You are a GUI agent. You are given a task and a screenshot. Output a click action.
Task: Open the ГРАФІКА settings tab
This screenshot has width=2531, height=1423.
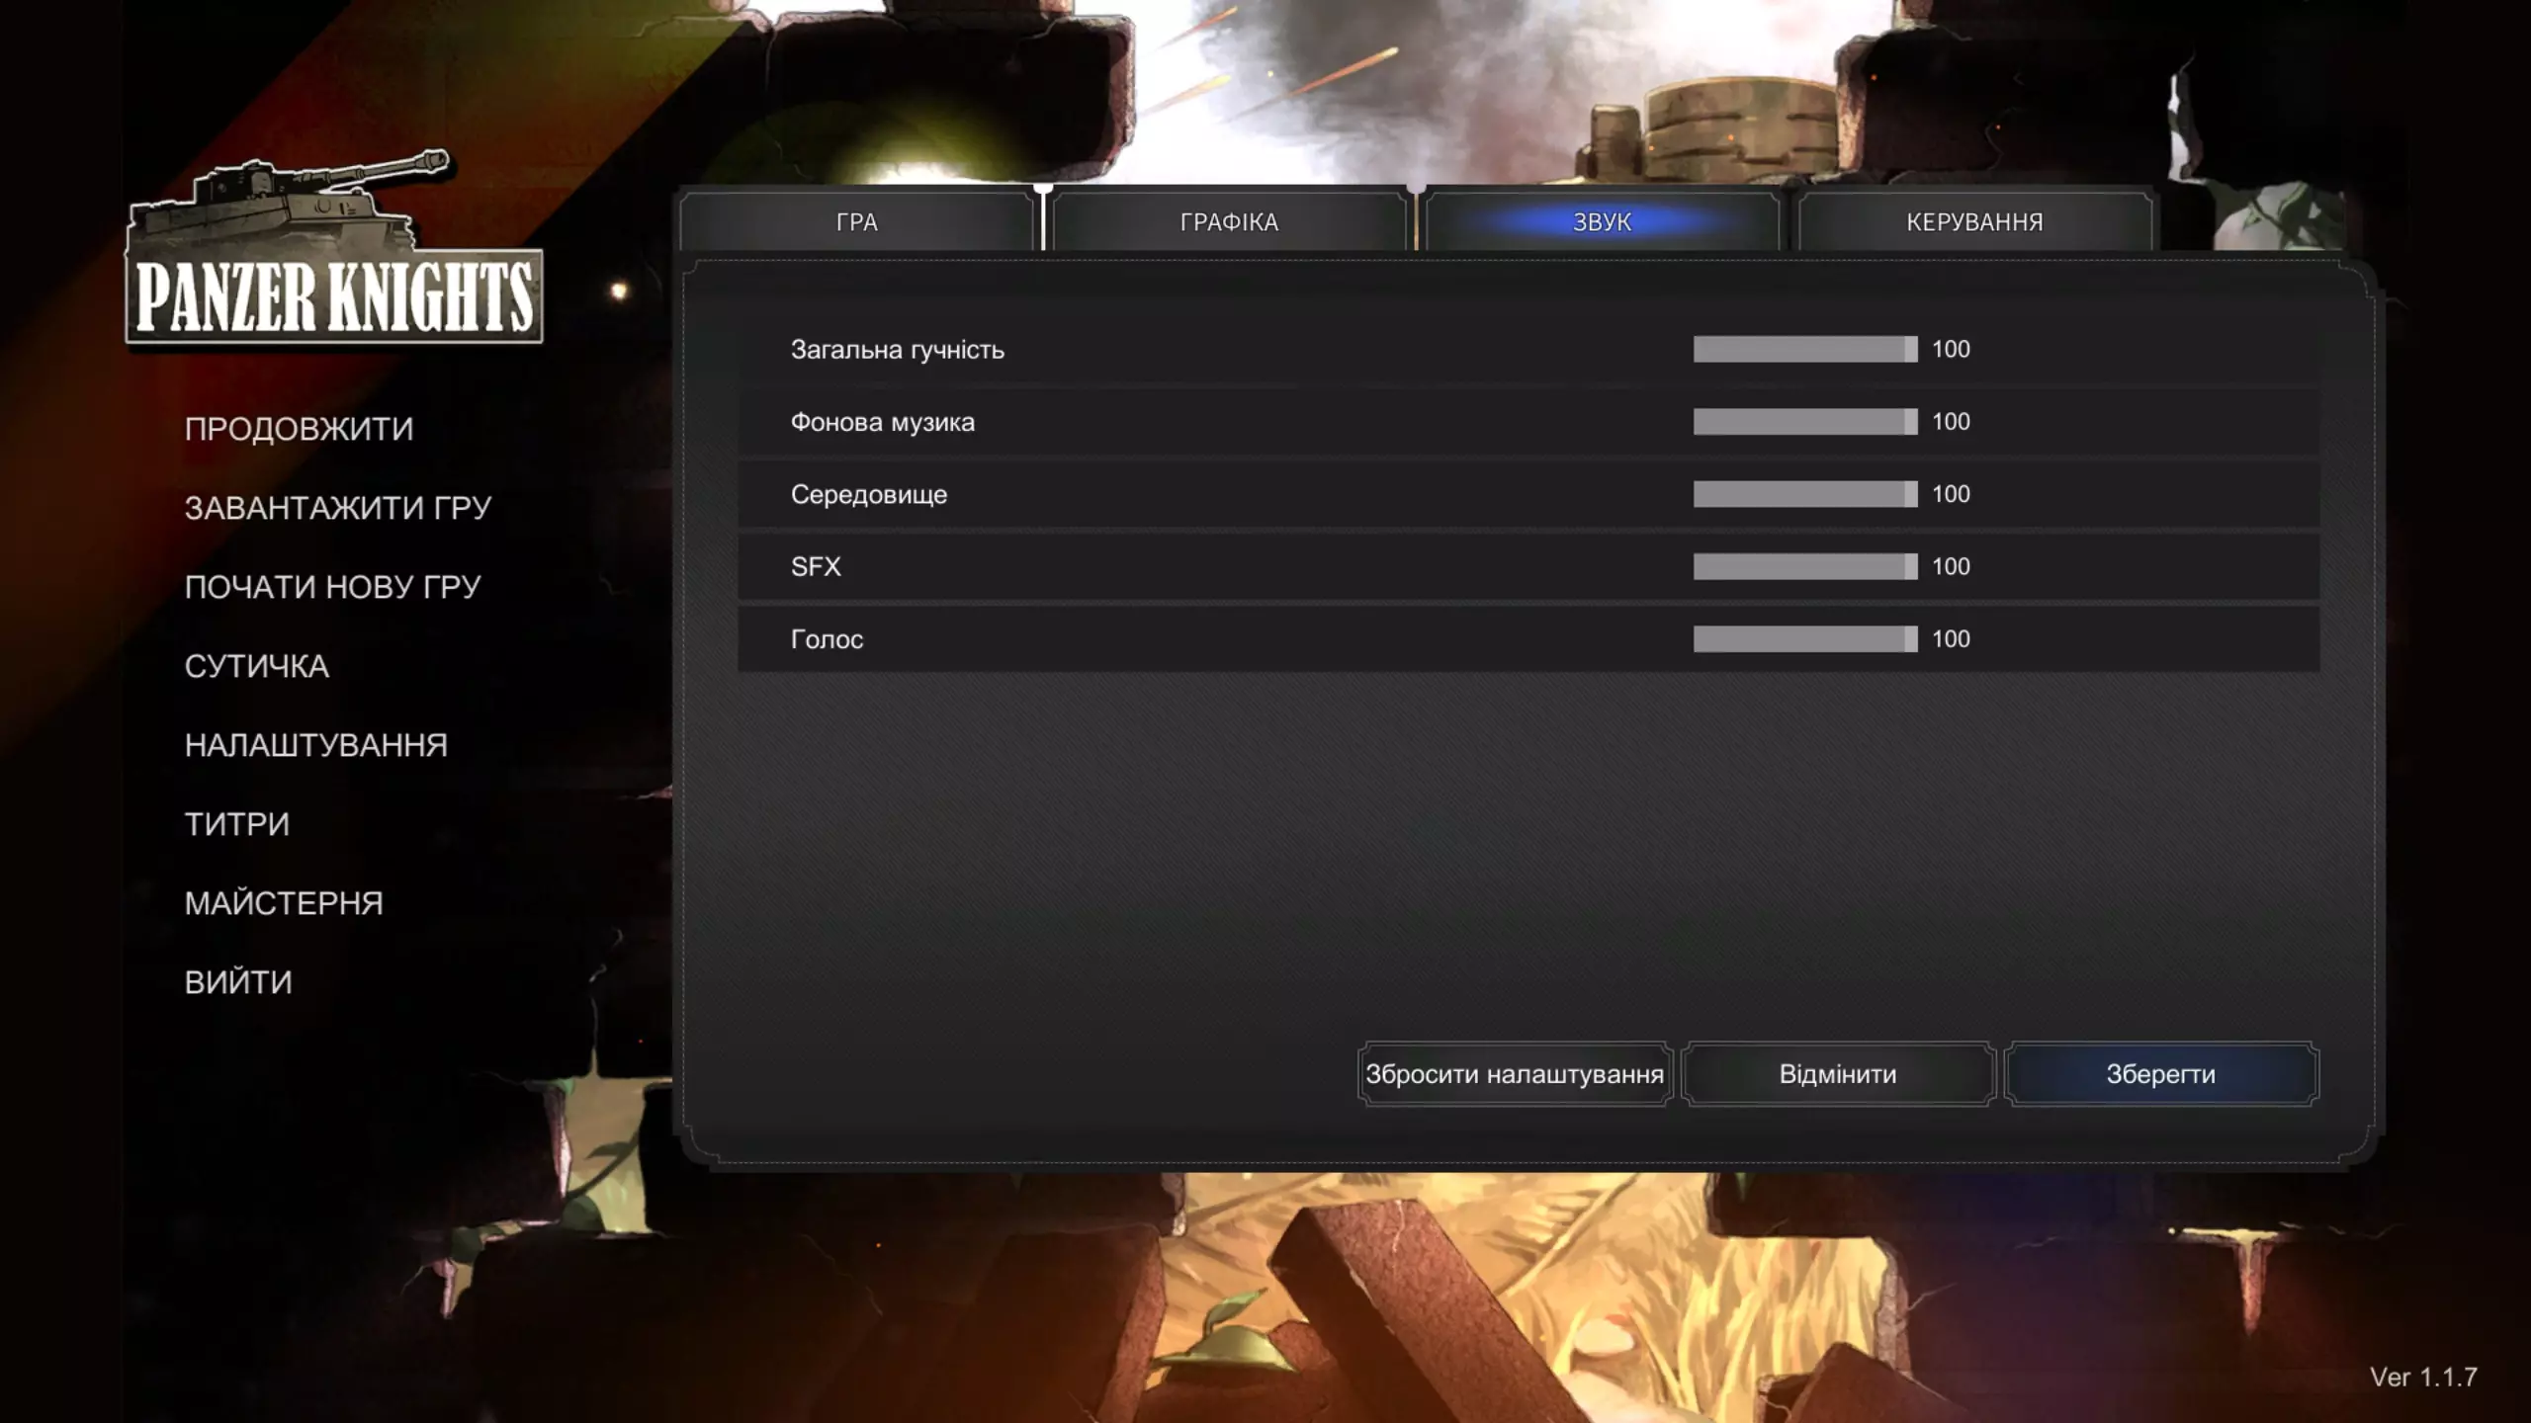coord(1229,221)
